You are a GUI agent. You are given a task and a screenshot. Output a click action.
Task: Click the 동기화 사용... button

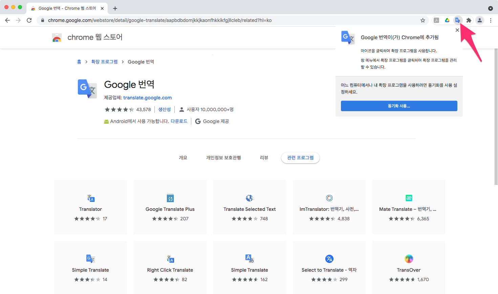pyautogui.click(x=399, y=106)
